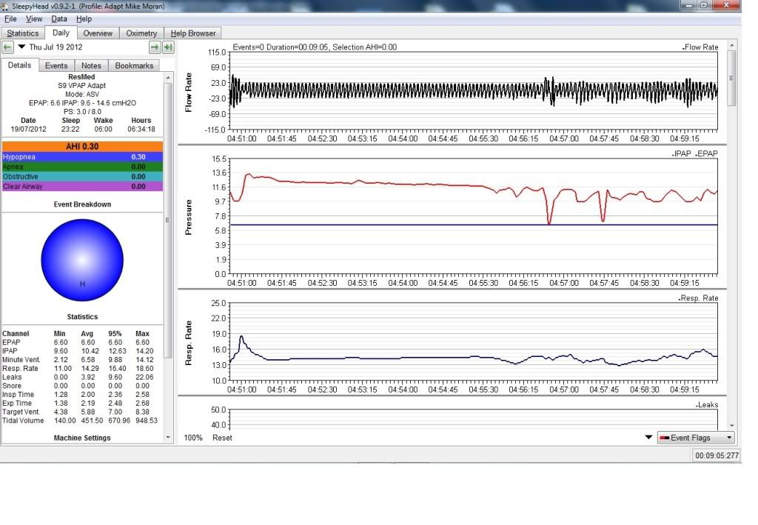Go to the previous day with the left arrow

point(7,47)
